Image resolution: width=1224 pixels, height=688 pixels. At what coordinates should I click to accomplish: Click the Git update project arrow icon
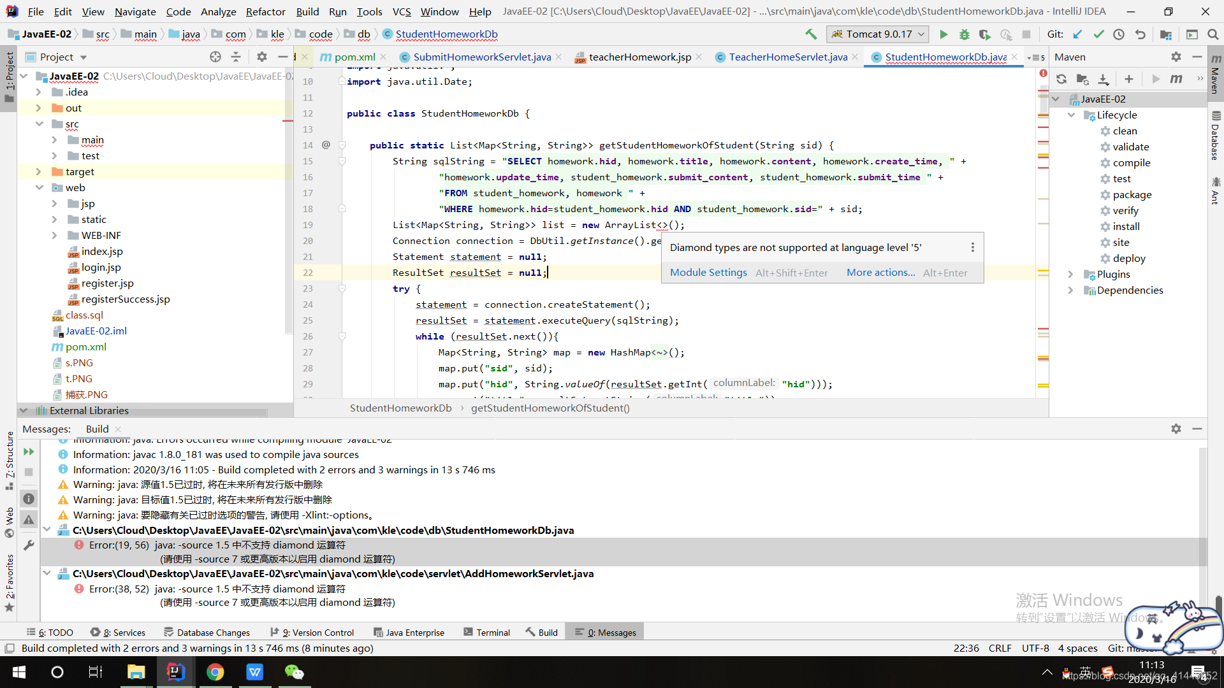(x=1077, y=34)
